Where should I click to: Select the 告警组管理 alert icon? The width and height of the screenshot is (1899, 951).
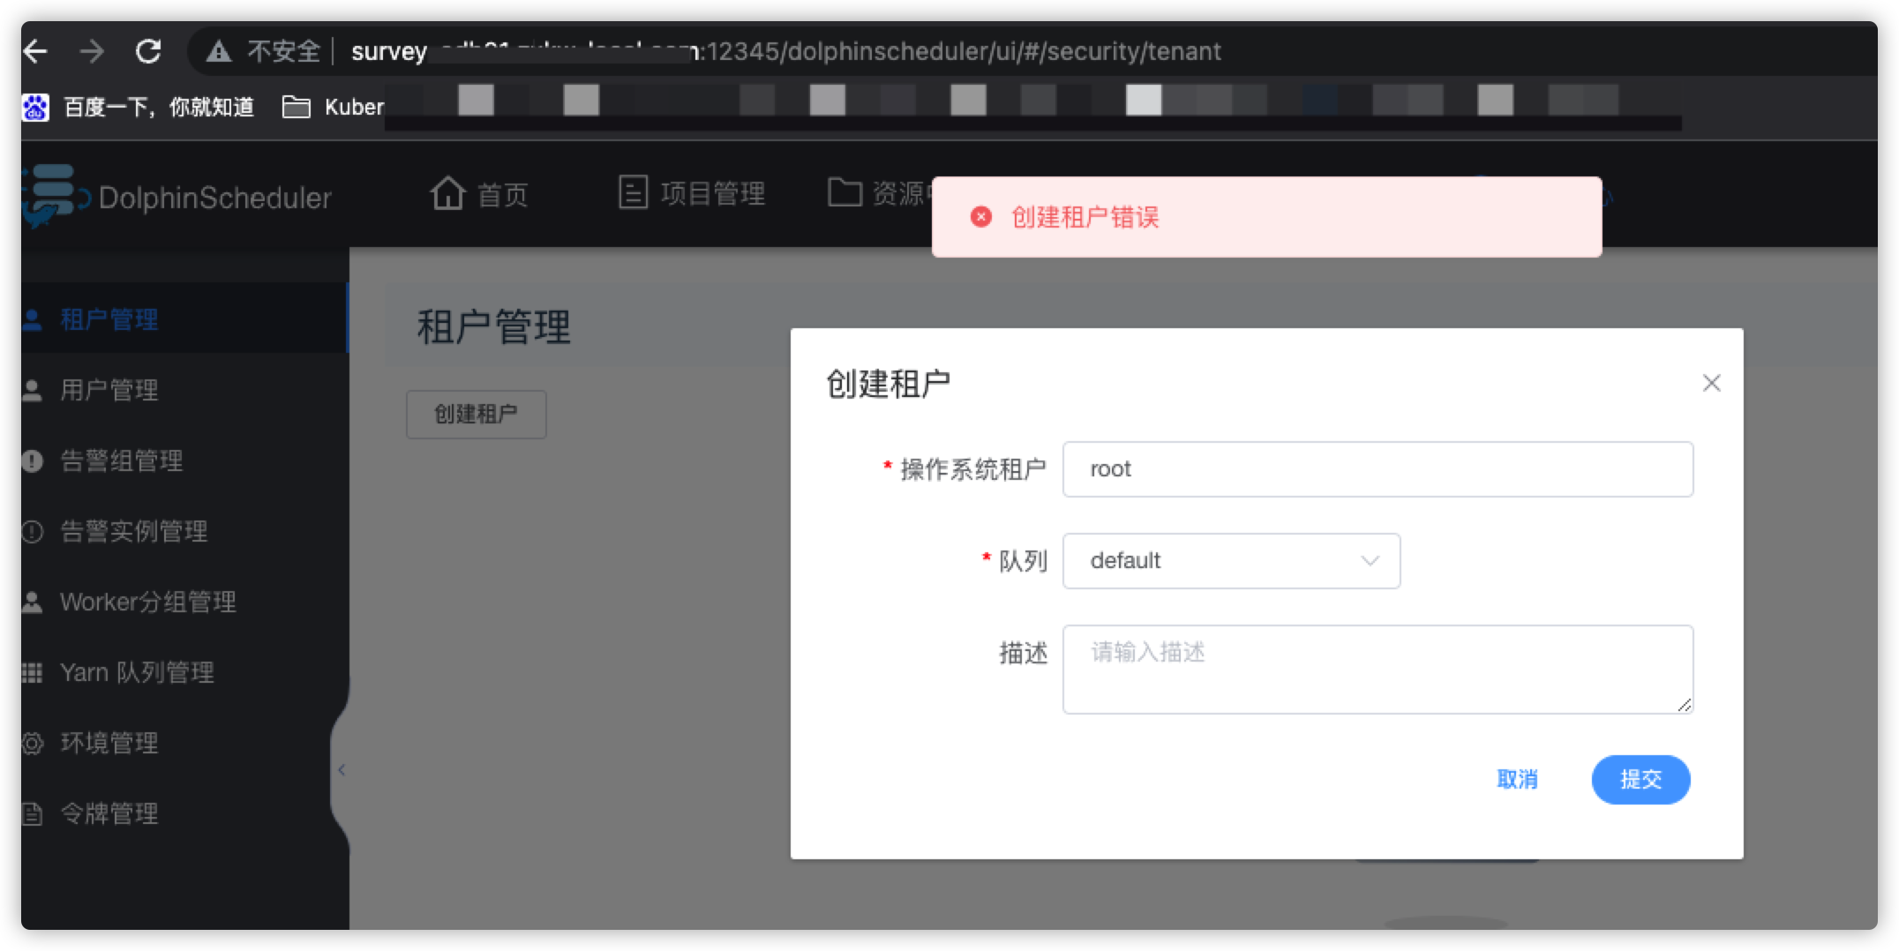[x=32, y=461]
